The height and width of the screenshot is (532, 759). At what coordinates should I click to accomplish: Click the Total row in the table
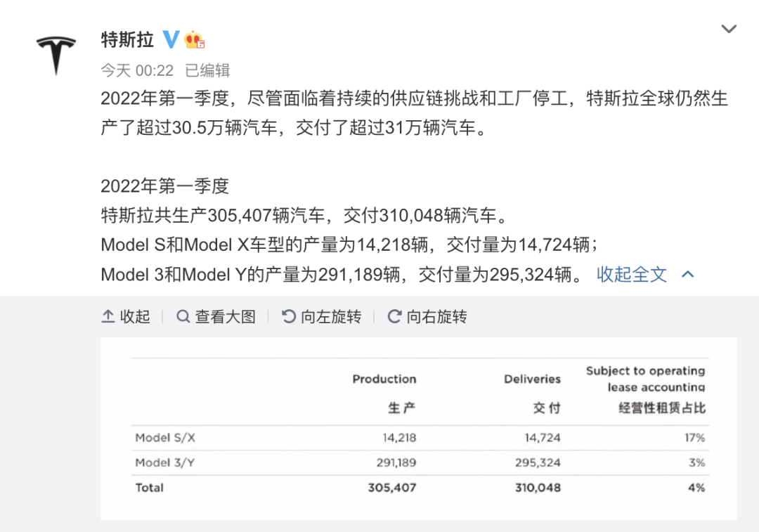pyautogui.click(x=419, y=487)
